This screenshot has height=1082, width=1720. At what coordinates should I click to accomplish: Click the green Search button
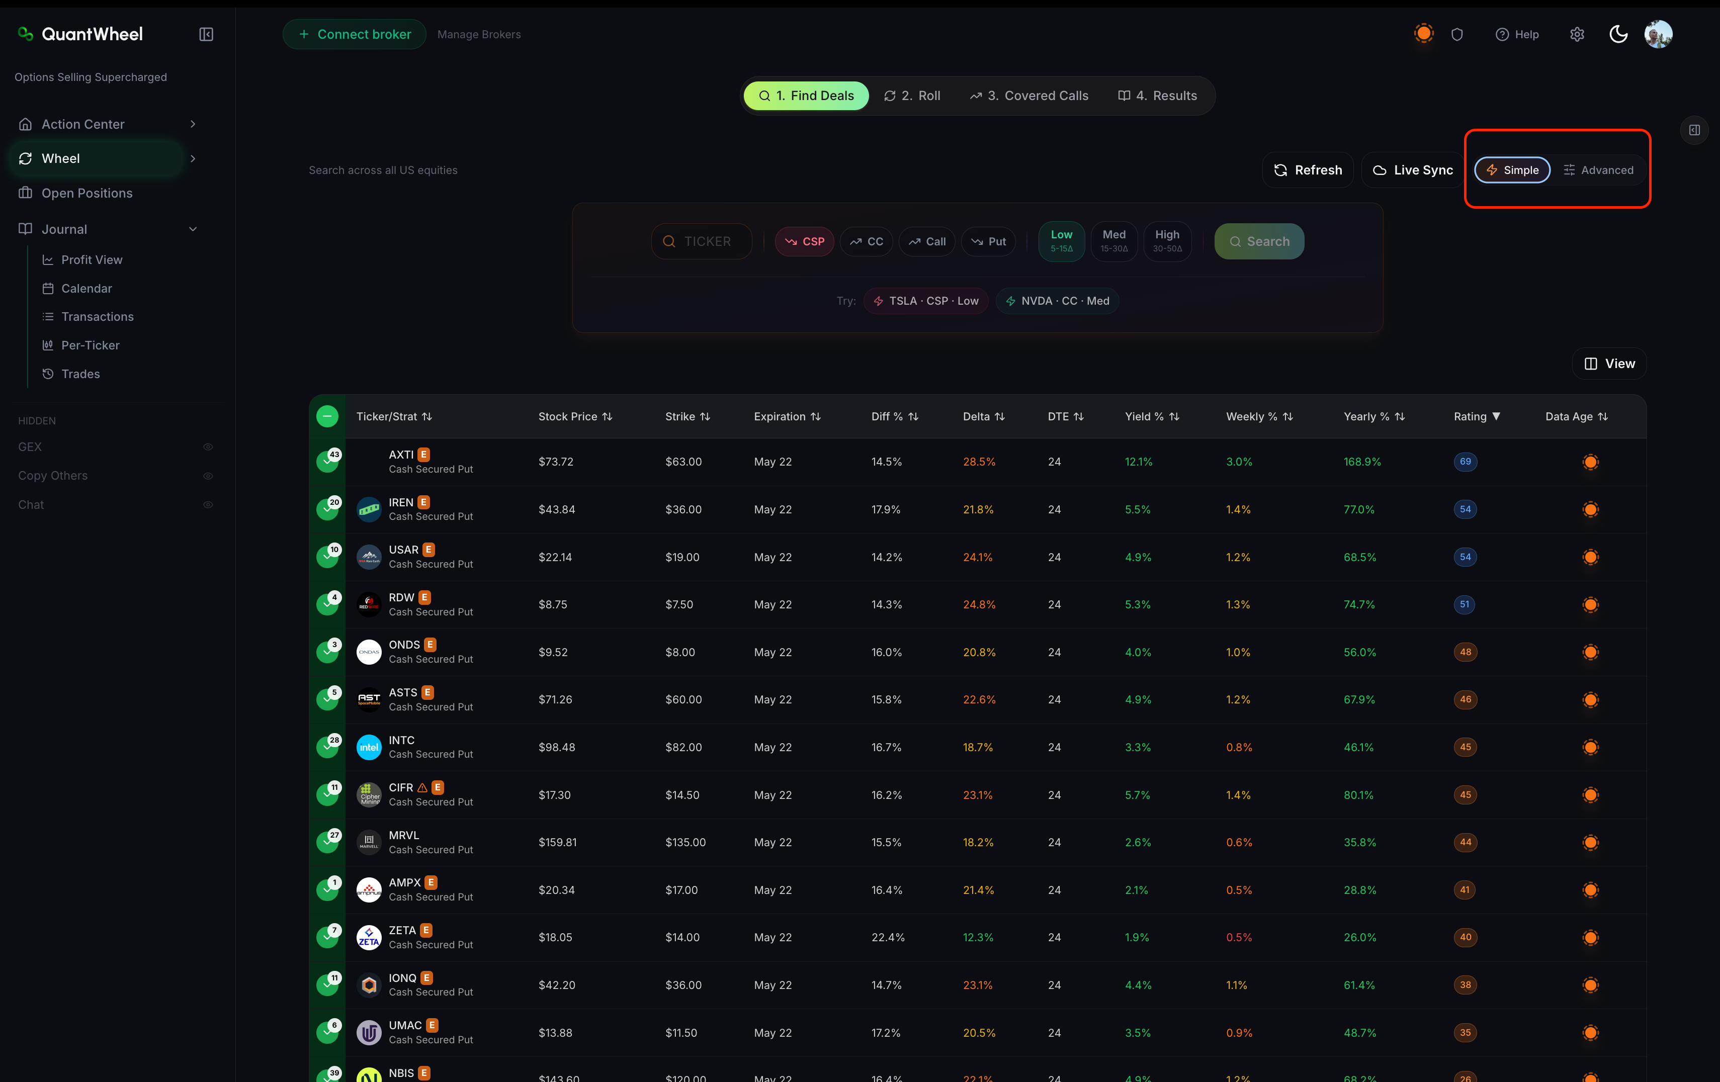click(x=1259, y=241)
